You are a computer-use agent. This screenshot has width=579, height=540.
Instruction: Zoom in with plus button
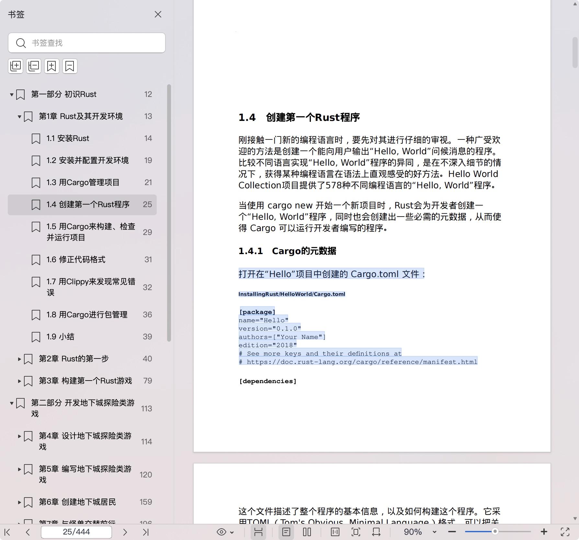[x=544, y=532]
